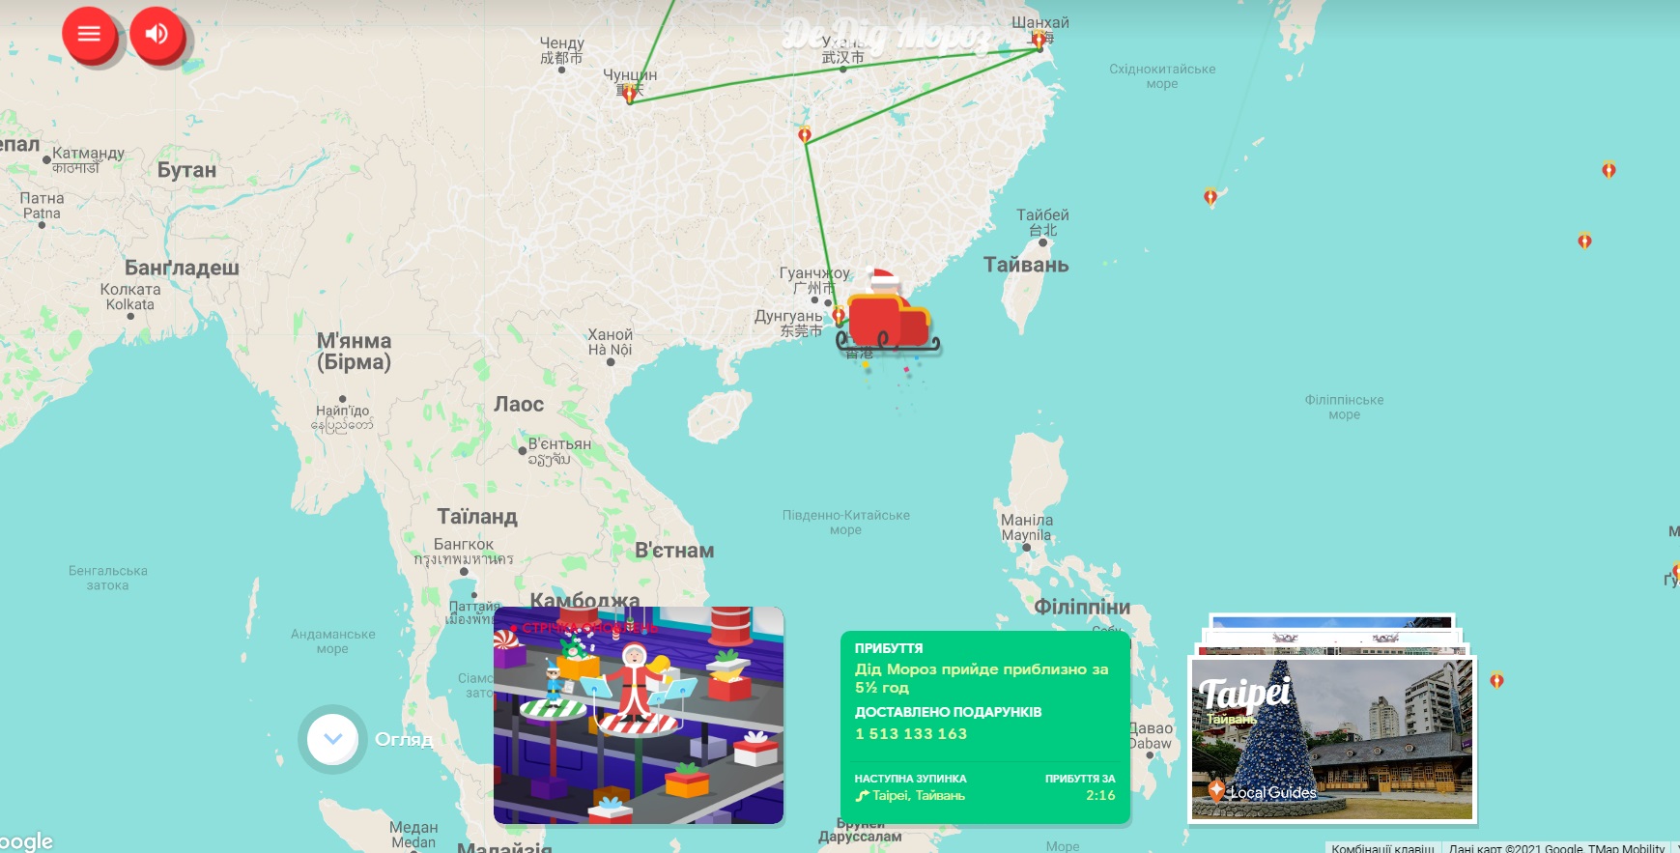The image size is (1680, 853).
Task: Click the gift pin south of Wuhan
Action: pos(805,134)
